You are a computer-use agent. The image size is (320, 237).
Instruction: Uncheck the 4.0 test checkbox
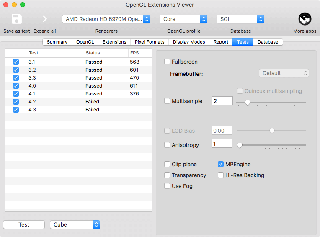tap(16, 86)
